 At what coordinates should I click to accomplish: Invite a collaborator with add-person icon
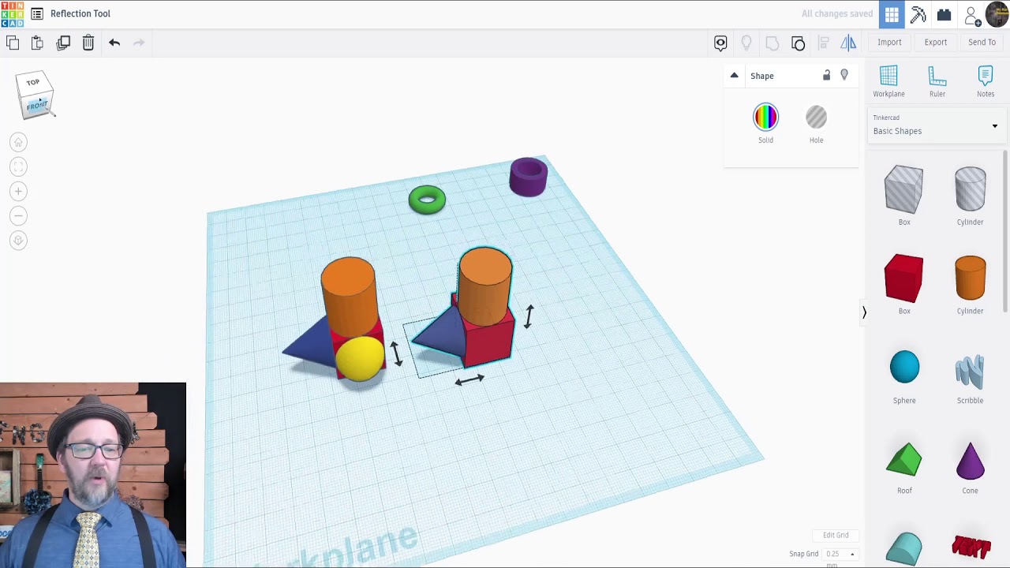click(x=972, y=15)
